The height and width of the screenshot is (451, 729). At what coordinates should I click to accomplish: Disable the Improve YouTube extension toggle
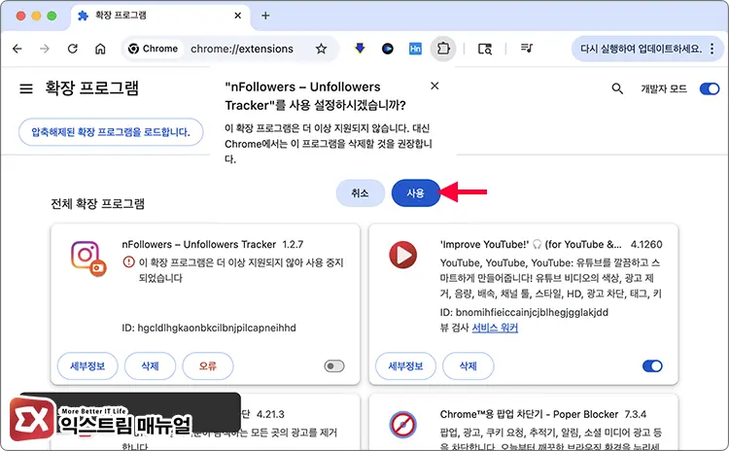point(652,366)
